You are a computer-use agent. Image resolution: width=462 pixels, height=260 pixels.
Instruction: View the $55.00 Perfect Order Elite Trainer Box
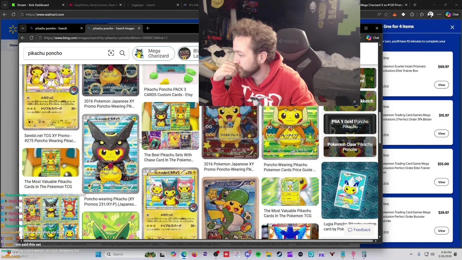click(x=441, y=182)
